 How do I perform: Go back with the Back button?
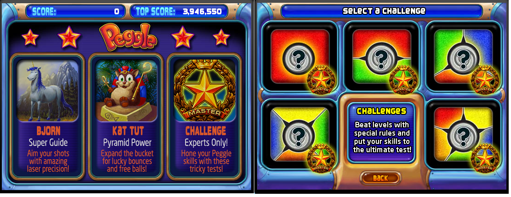click(380, 178)
